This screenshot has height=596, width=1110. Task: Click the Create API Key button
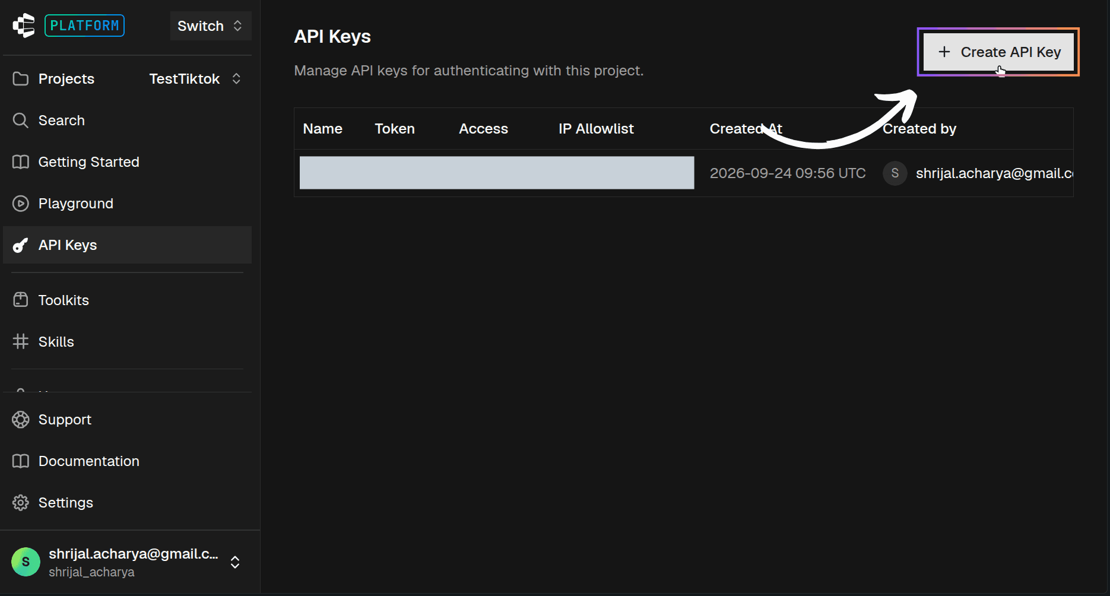point(998,52)
